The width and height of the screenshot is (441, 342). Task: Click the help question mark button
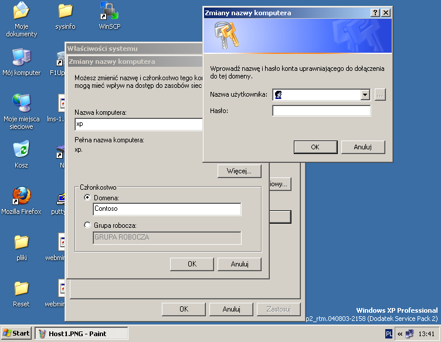pyautogui.click(x=375, y=13)
